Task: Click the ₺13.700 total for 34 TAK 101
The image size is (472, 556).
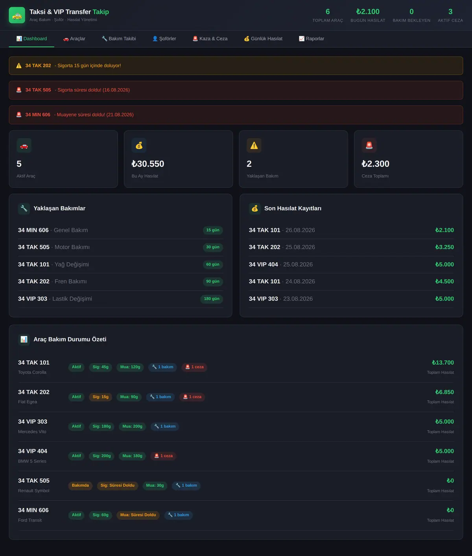Action: (443, 362)
